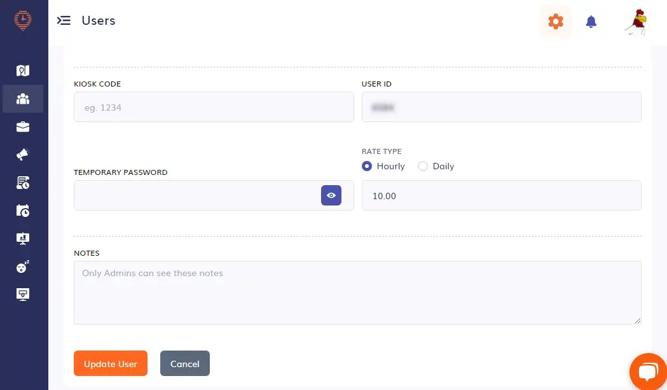Click the Kiosk Code input field
Screen dimensions: 667x390
click(214, 107)
